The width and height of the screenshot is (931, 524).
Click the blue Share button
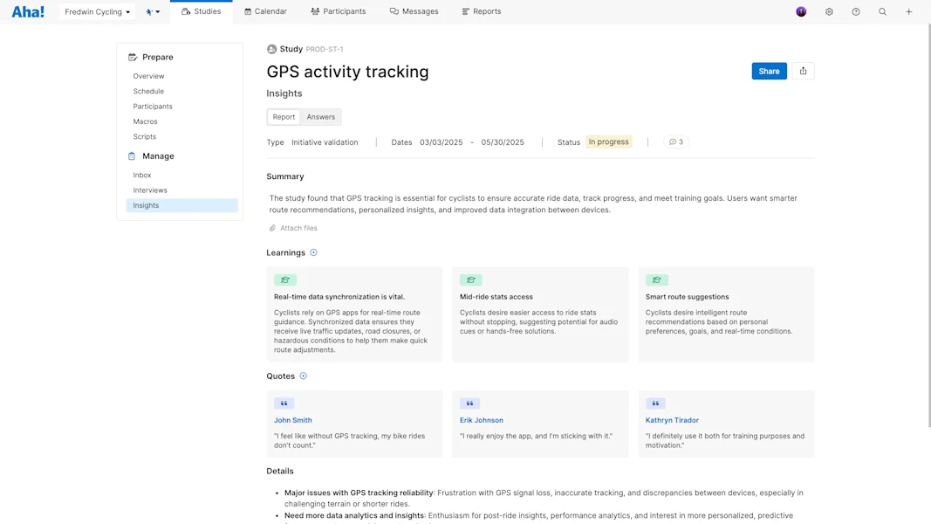(769, 72)
